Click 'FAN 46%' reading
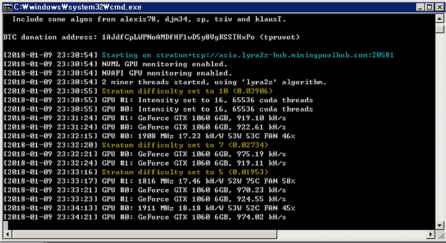446x243 pixels. point(279,136)
